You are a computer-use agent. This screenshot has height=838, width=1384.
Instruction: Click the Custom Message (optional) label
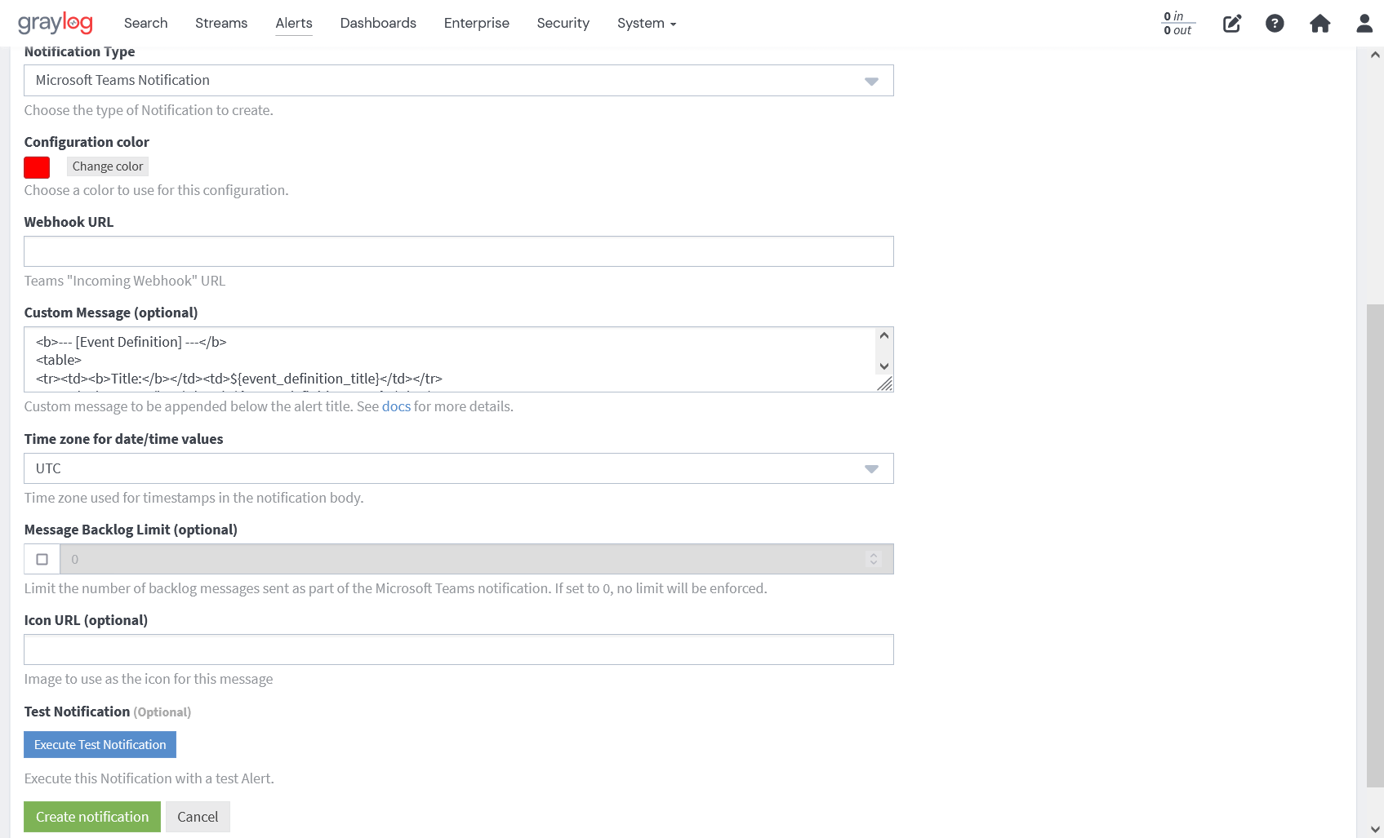[x=111, y=313]
